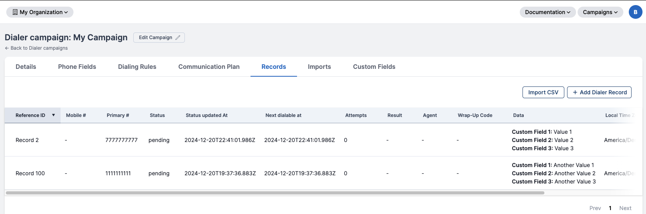This screenshot has height=214, width=646.
Task: Click the Result column header
Action: (x=395, y=115)
